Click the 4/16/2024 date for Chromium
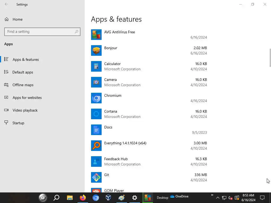 (198, 101)
